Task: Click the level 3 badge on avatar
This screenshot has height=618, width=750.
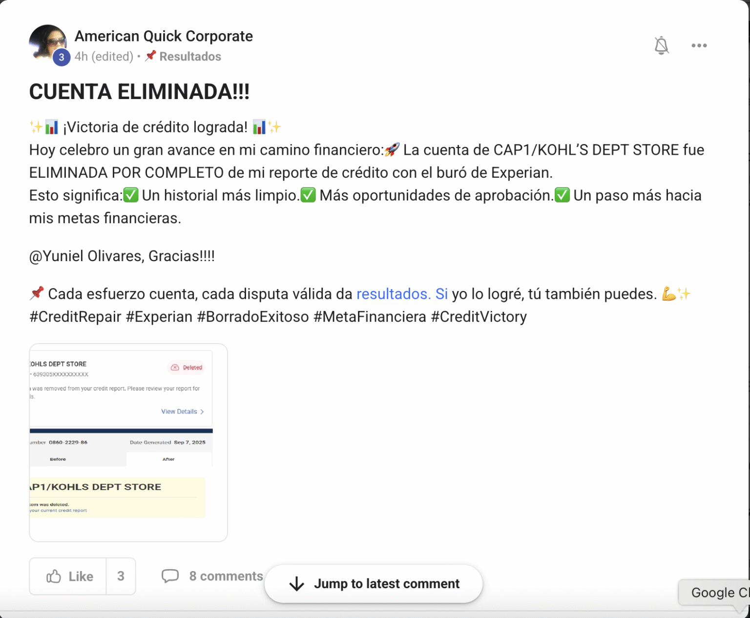Action: tap(62, 57)
